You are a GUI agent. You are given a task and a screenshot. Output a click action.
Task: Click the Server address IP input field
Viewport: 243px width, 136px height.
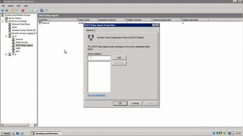pos(99,58)
